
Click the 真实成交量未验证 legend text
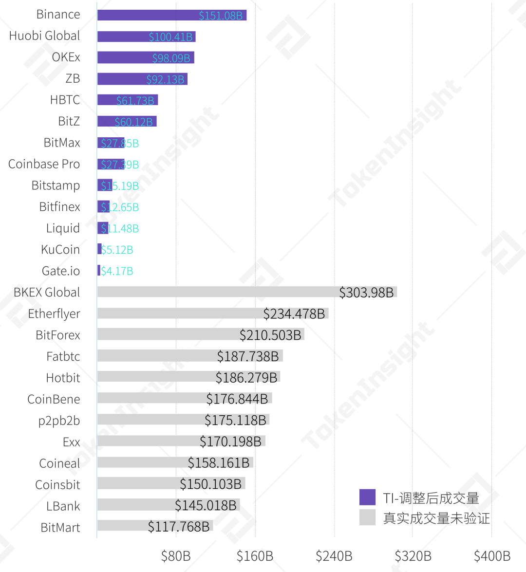click(x=436, y=518)
